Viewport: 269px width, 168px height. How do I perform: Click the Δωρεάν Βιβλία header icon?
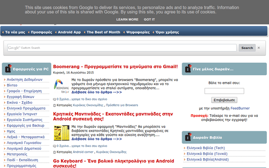click(188, 137)
